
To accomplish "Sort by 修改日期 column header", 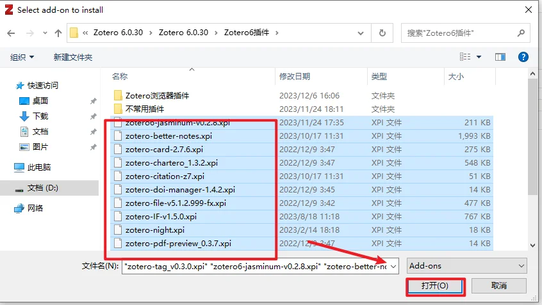I will (x=295, y=77).
